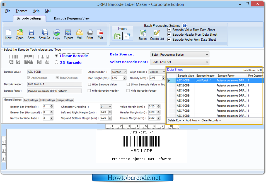Viewport: 266px width, 183px height.
Task: Switch to Barcode Designing View tab
Action: [72, 18]
